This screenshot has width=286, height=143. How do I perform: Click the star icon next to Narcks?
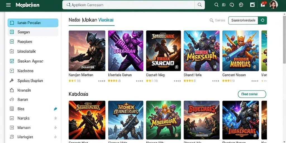56,118
